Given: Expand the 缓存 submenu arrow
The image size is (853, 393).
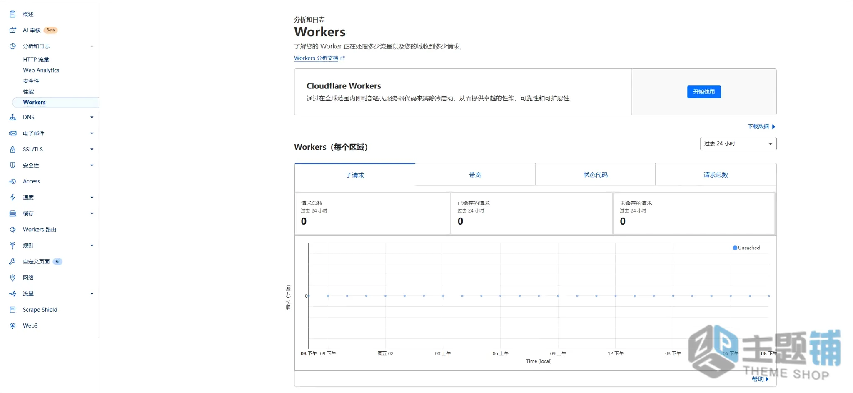Looking at the screenshot, I should [92, 213].
